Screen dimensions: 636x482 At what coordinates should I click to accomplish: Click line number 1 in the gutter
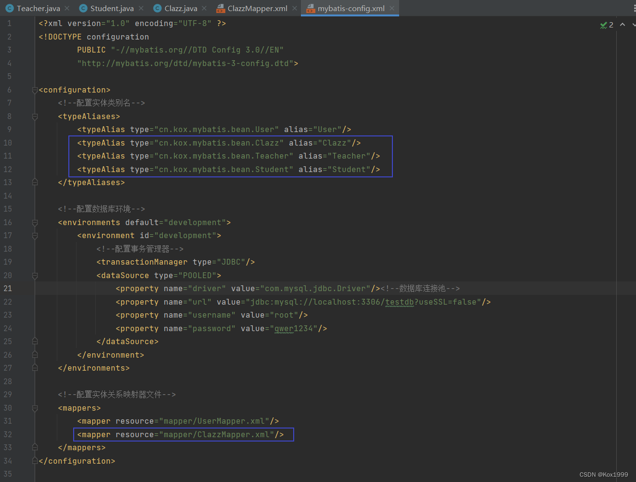[x=9, y=23]
